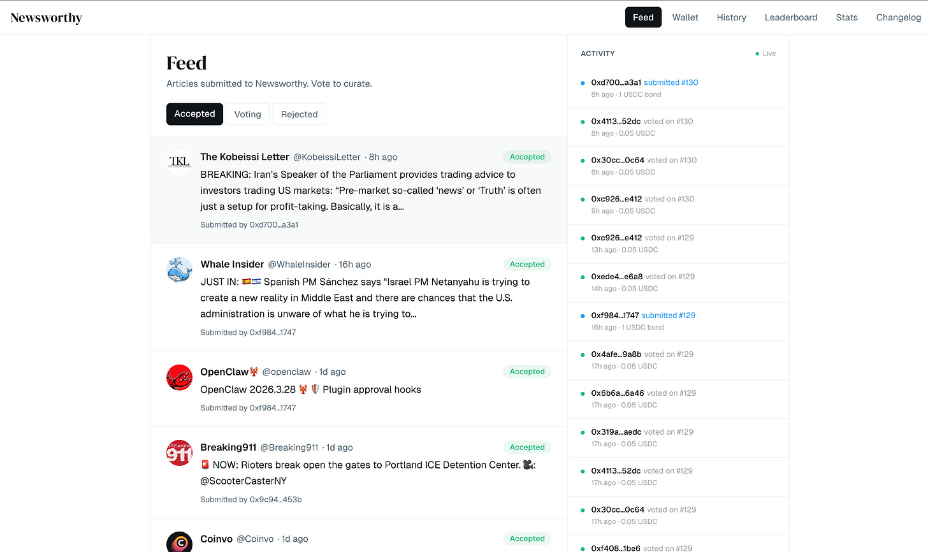Click the Breaking911 avatar icon
This screenshot has height=552, width=928.
pos(179,453)
